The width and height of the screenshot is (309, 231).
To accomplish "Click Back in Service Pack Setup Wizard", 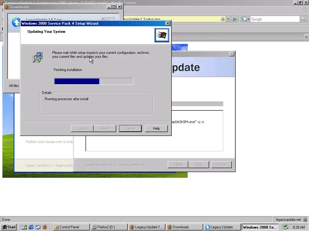I will point(82,128).
